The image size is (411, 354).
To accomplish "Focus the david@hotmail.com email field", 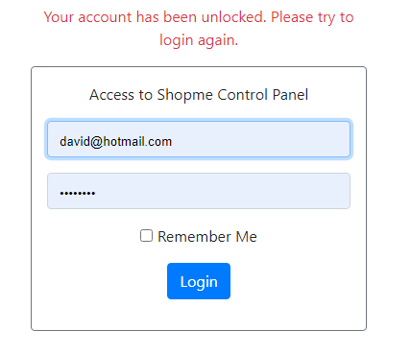I will [x=199, y=139].
